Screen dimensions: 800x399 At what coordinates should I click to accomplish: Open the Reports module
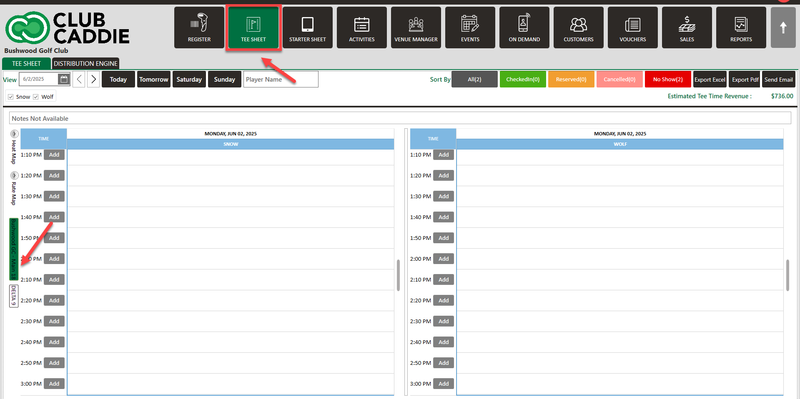741,27
